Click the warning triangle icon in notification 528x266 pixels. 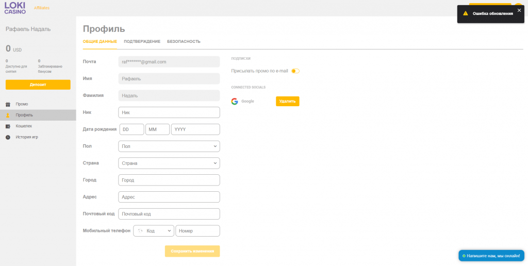pos(466,14)
